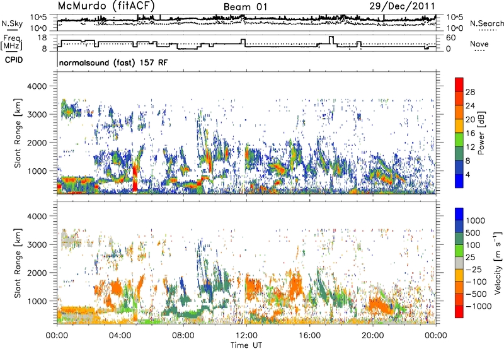Click the "60" Nave axis tick
The image size is (504, 349).
(450, 38)
